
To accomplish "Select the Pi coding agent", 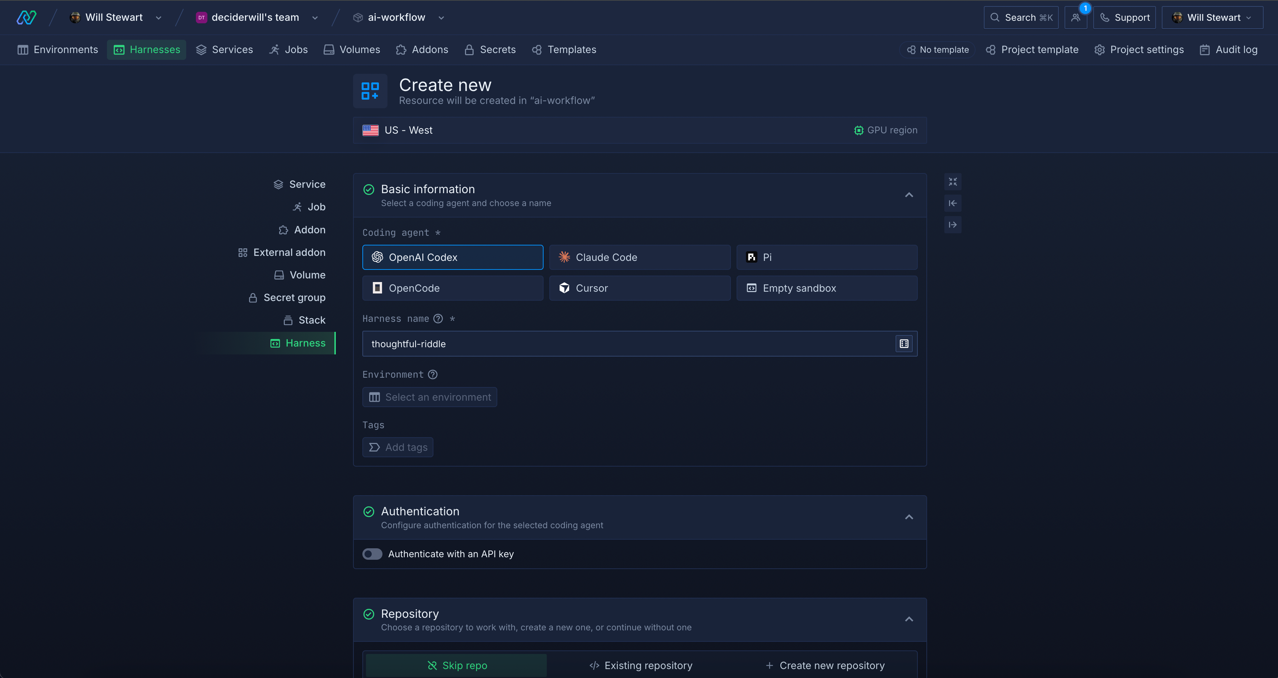I will click(827, 257).
